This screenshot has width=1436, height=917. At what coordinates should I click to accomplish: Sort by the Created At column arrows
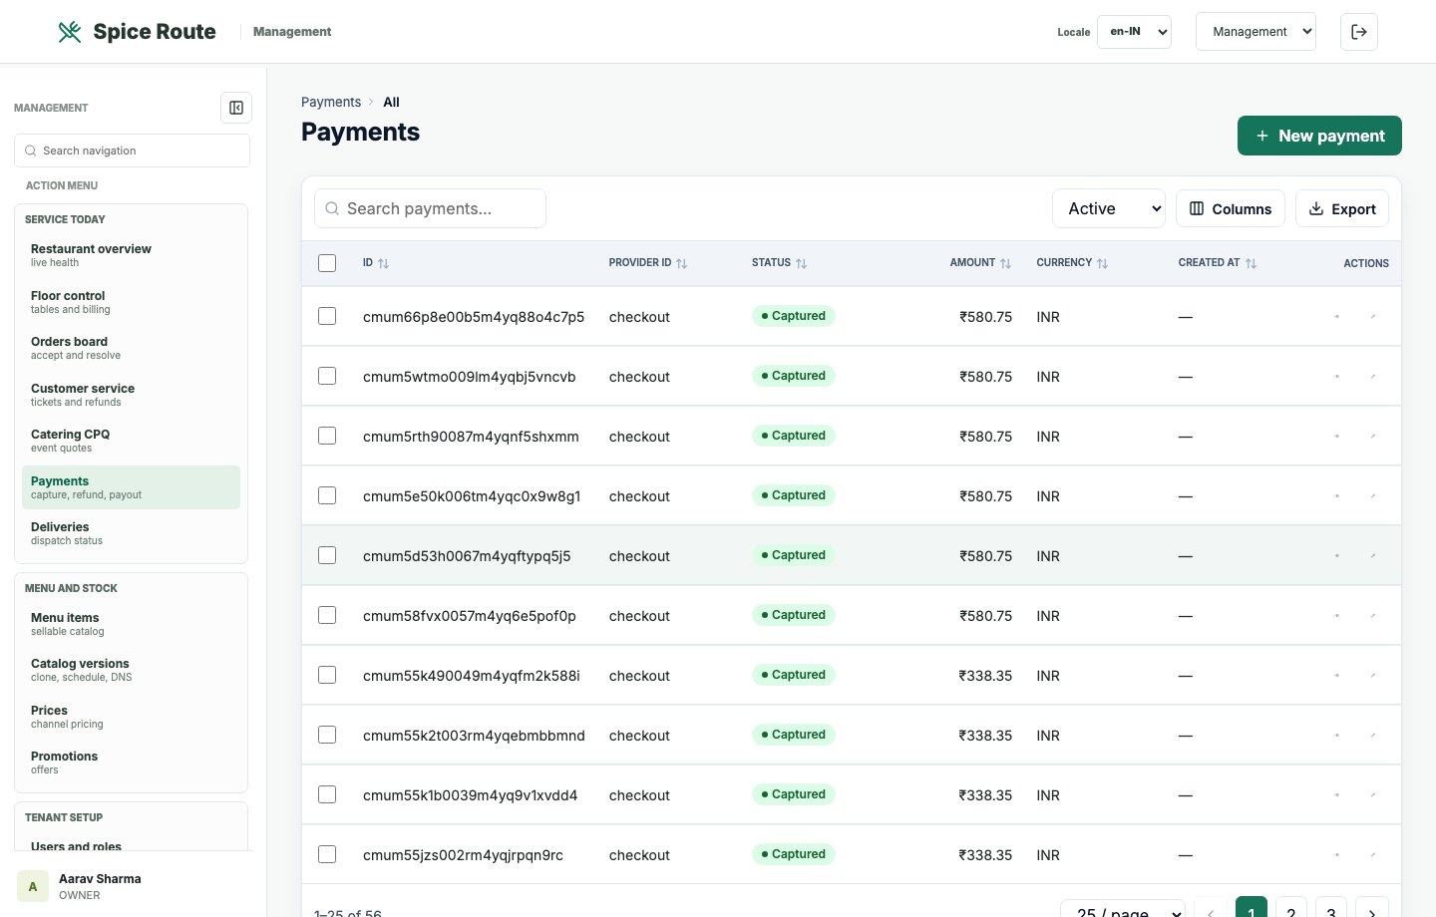pyautogui.click(x=1251, y=263)
